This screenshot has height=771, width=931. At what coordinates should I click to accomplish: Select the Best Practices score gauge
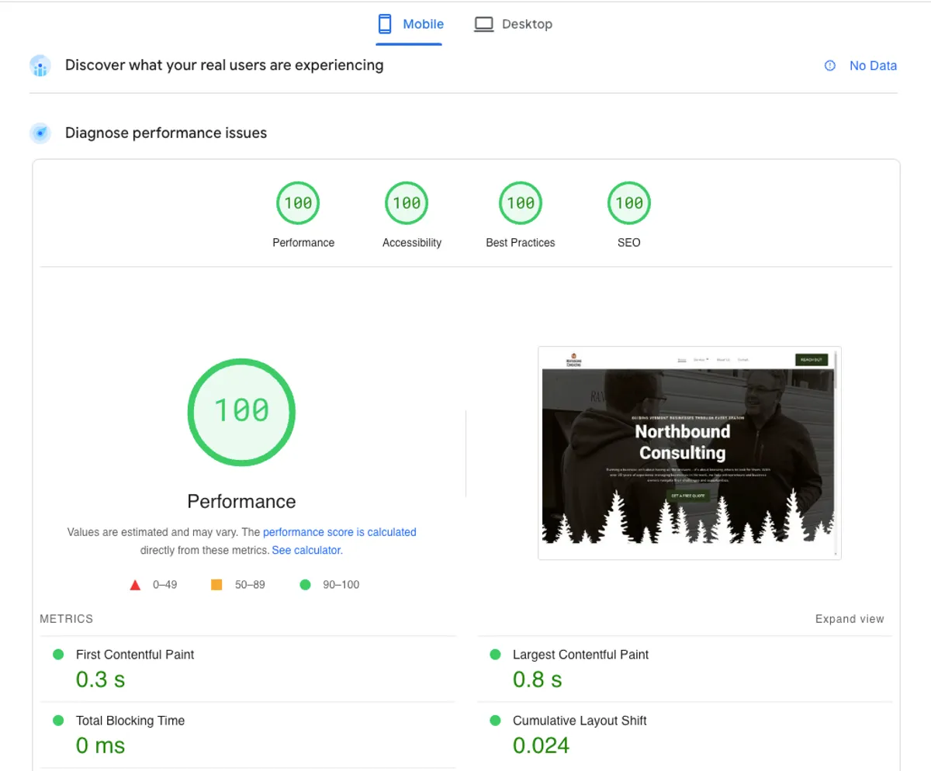[x=521, y=203]
